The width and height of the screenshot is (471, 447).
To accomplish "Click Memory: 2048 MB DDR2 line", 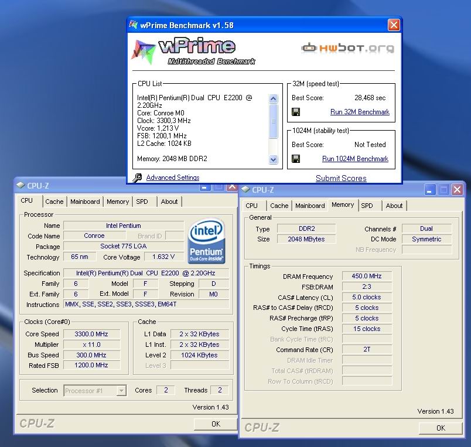I will [172, 159].
